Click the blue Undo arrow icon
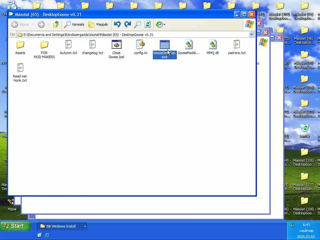 [x=117, y=24]
